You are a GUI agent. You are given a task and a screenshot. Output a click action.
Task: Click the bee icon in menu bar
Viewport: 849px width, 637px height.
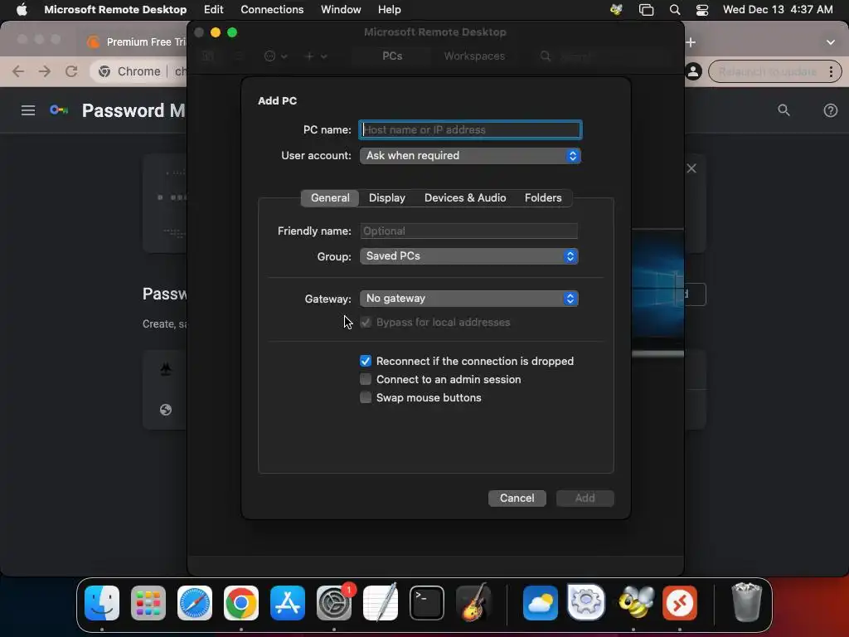(616, 10)
